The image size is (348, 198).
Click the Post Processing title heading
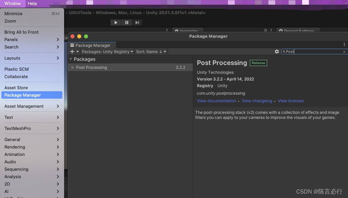222,63
